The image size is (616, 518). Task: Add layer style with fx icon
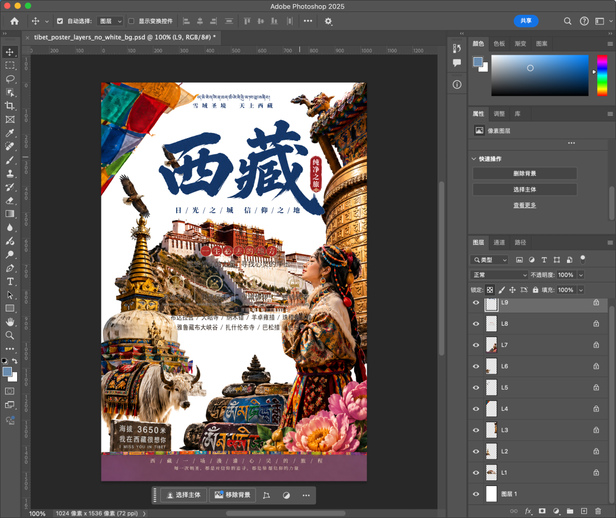point(528,511)
